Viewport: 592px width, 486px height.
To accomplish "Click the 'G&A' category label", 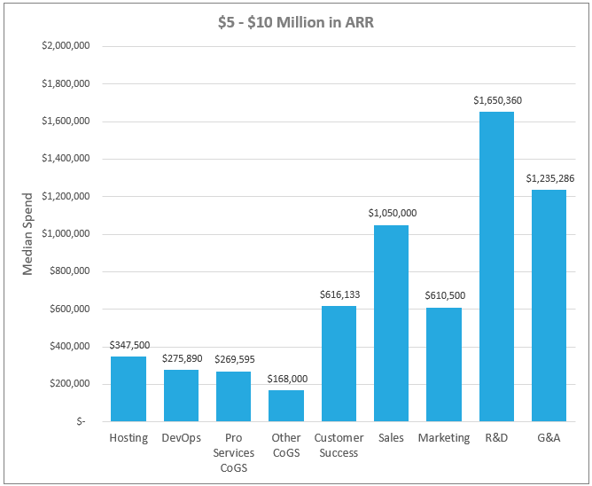I will [x=549, y=438].
